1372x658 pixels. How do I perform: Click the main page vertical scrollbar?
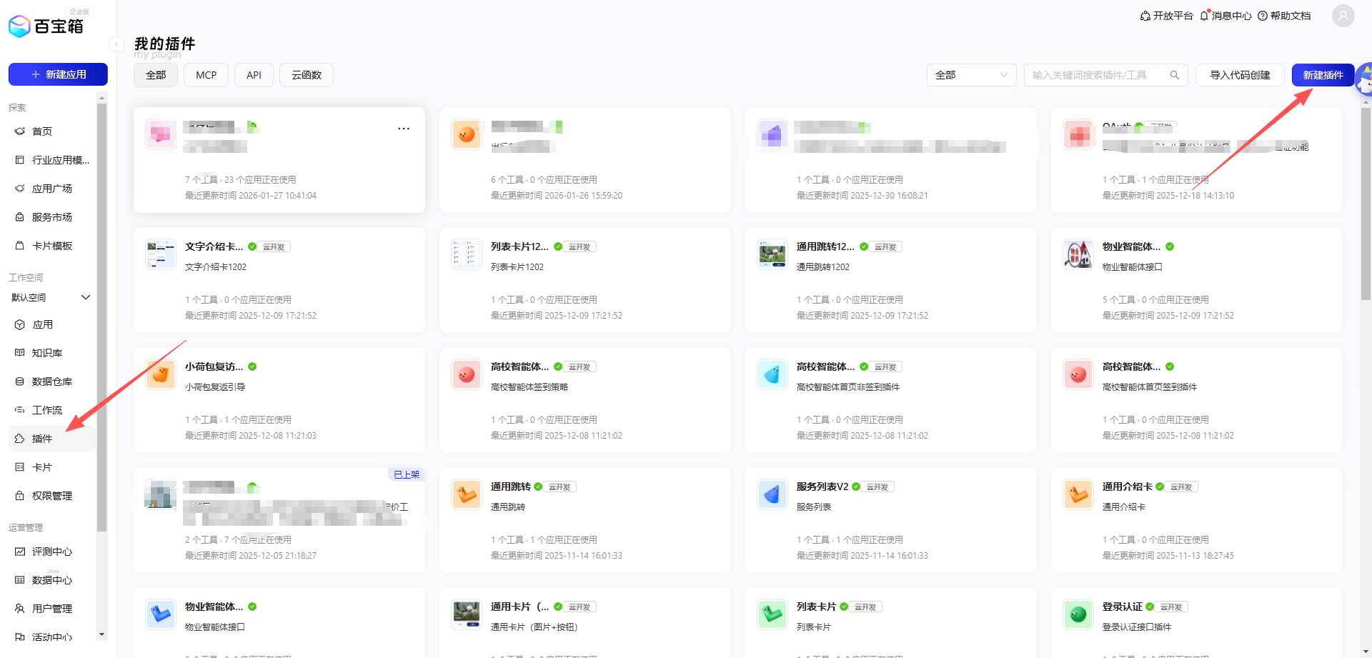(1366, 204)
